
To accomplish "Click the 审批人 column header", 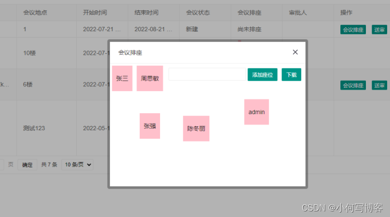I will tap(298, 12).
